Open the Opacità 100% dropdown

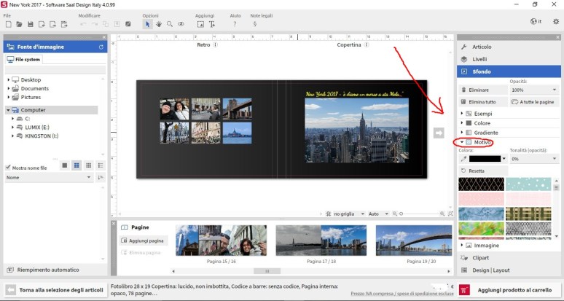coord(535,90)
